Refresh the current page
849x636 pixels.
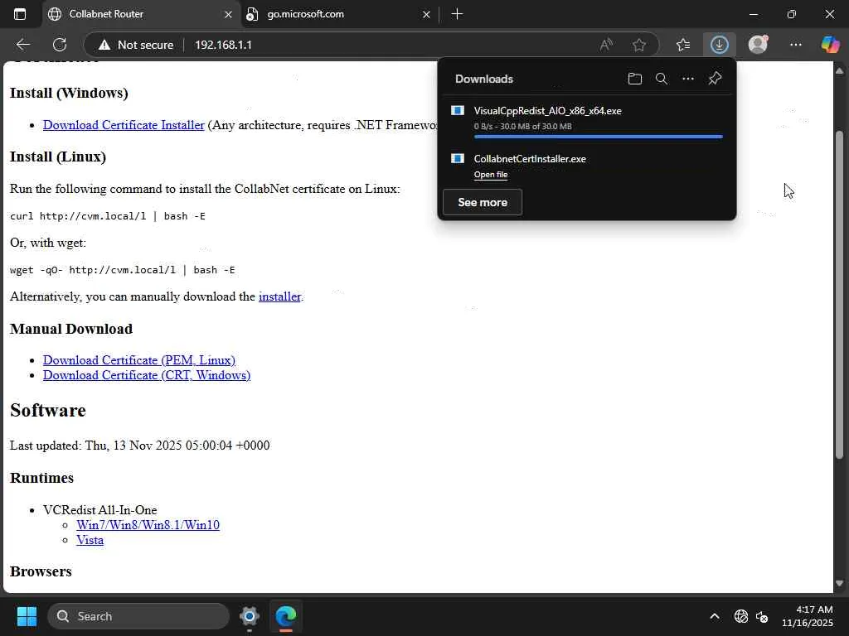[60, 45]
